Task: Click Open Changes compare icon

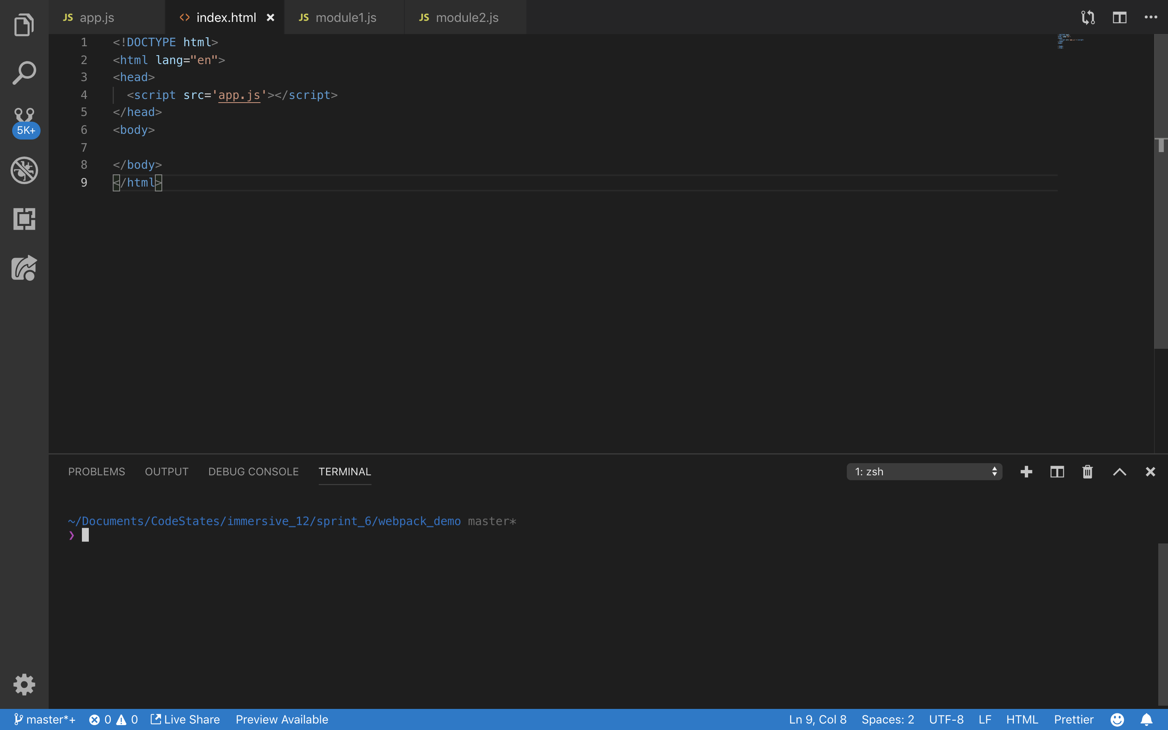Action: click(1088, 18)
